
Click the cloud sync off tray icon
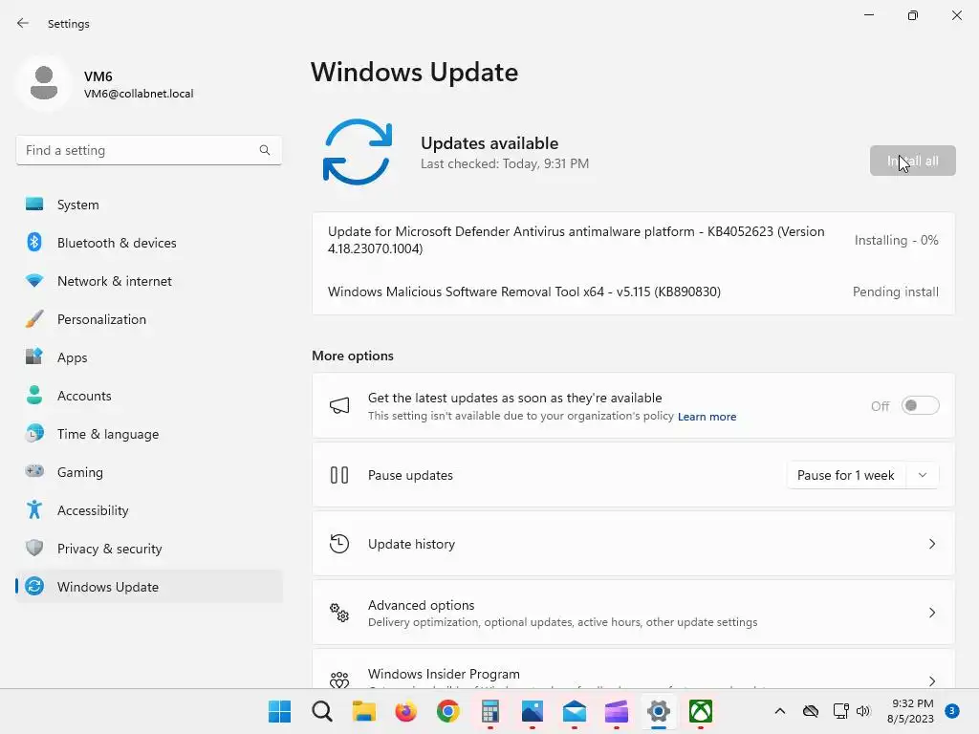click(811, 711)
